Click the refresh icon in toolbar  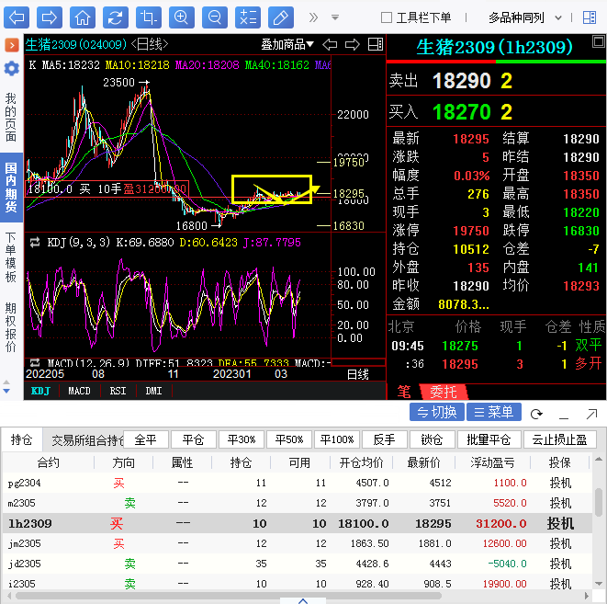click(x=115, y=17)
